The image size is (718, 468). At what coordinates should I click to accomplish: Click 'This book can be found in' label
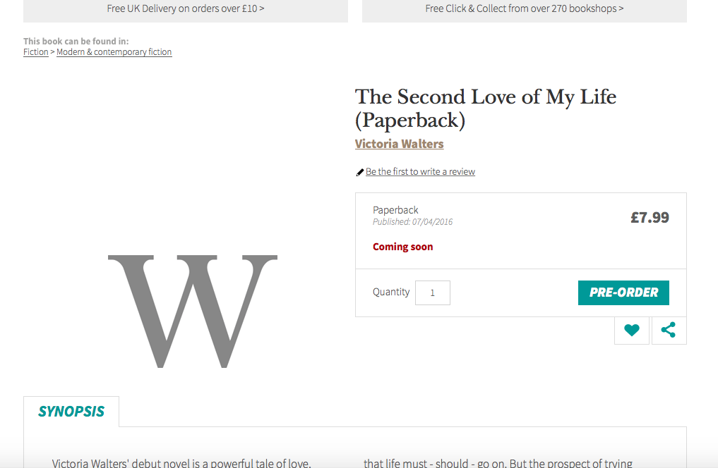tap(76, 42)
